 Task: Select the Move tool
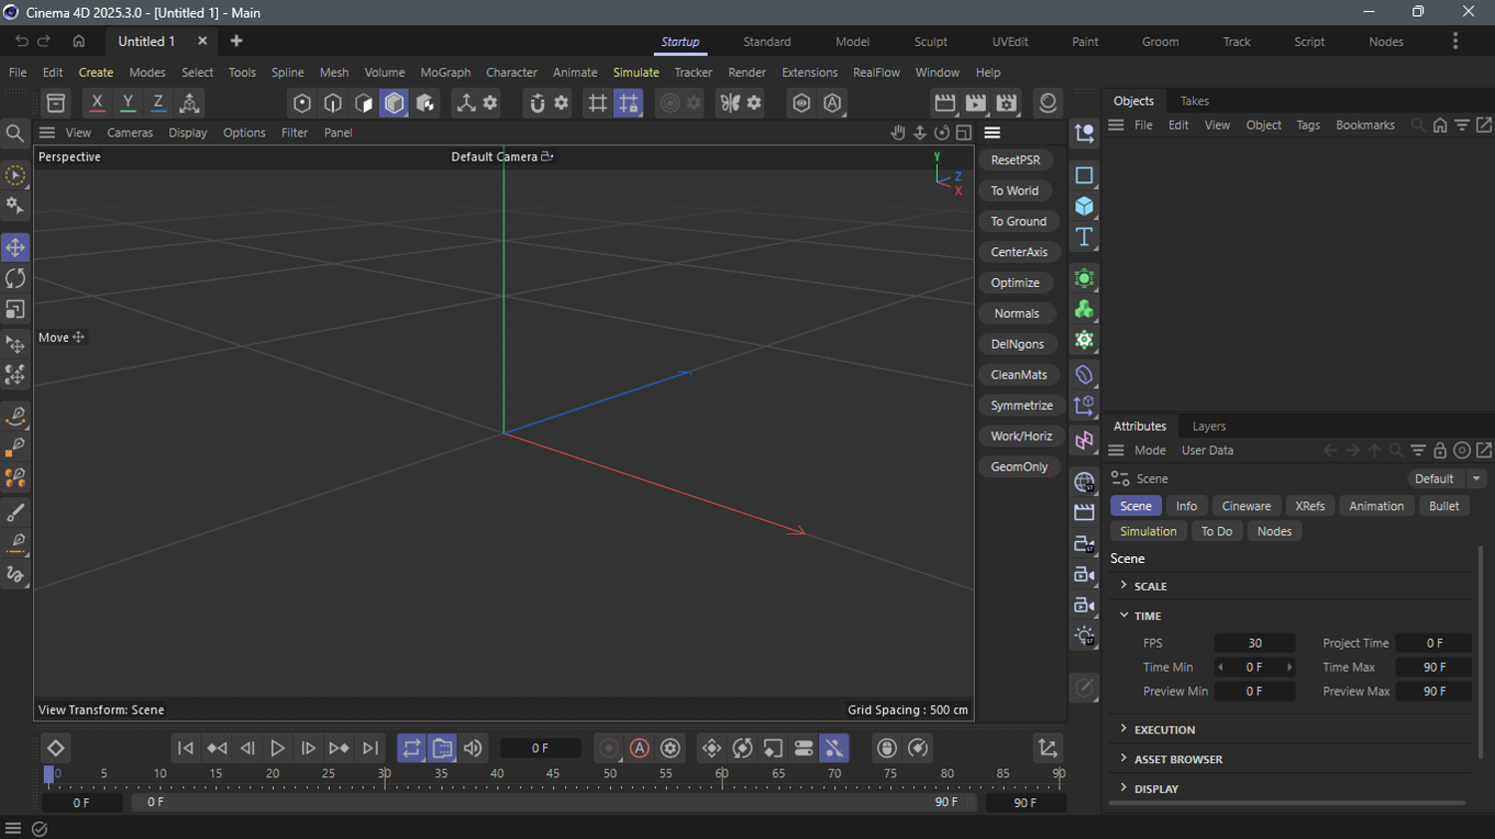click(x=16, y=247)
